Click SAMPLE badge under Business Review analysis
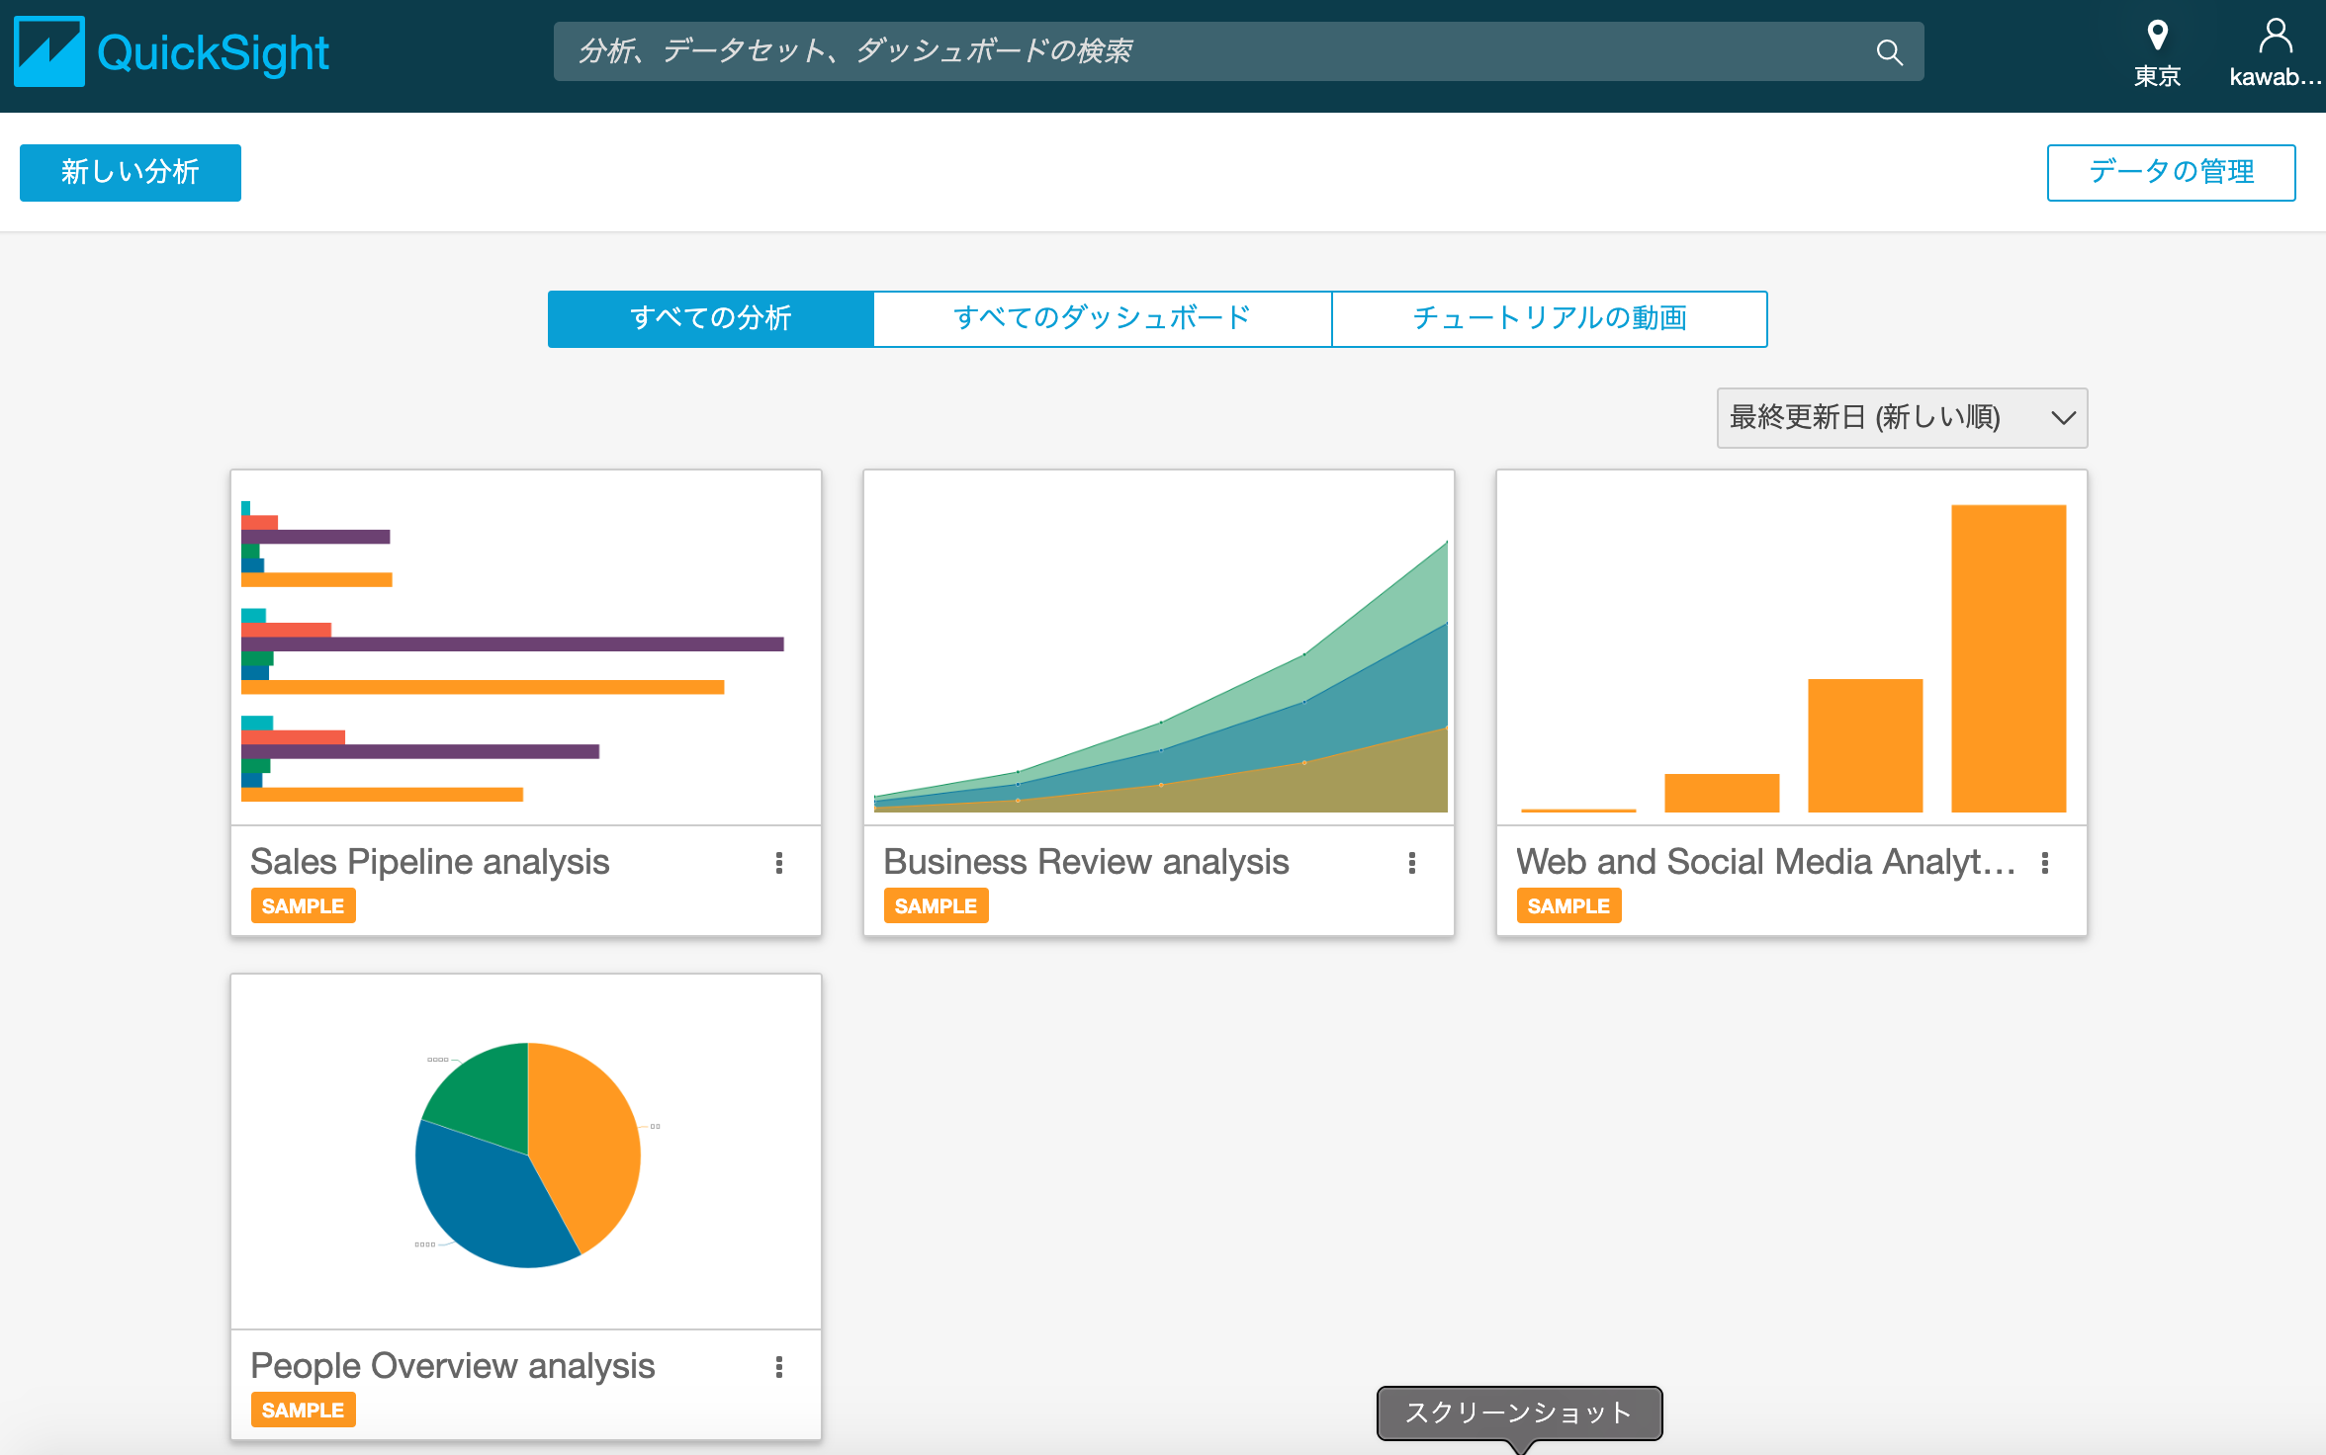The image size is (2326, 1455). click(x=936, y=906)
